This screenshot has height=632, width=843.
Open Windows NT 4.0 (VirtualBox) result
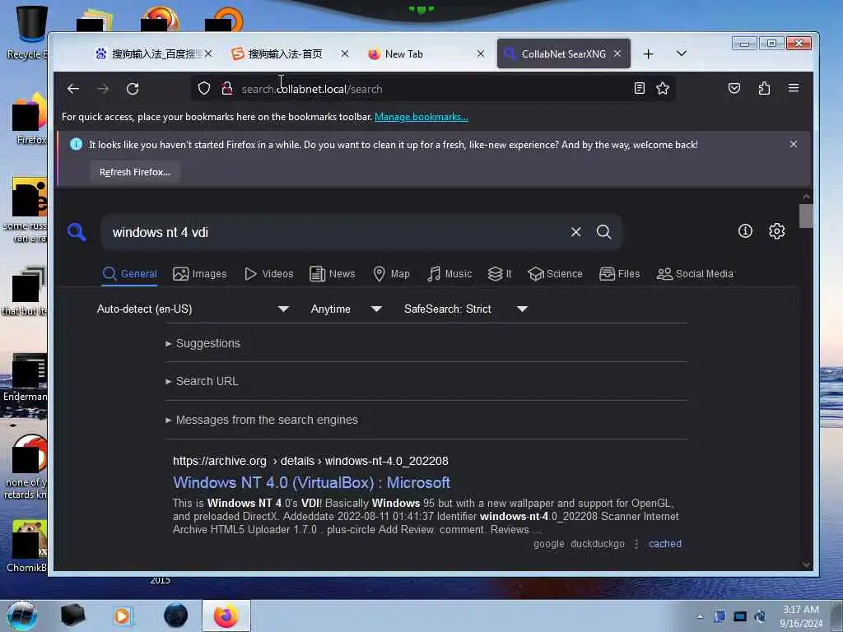coord(311,482)
